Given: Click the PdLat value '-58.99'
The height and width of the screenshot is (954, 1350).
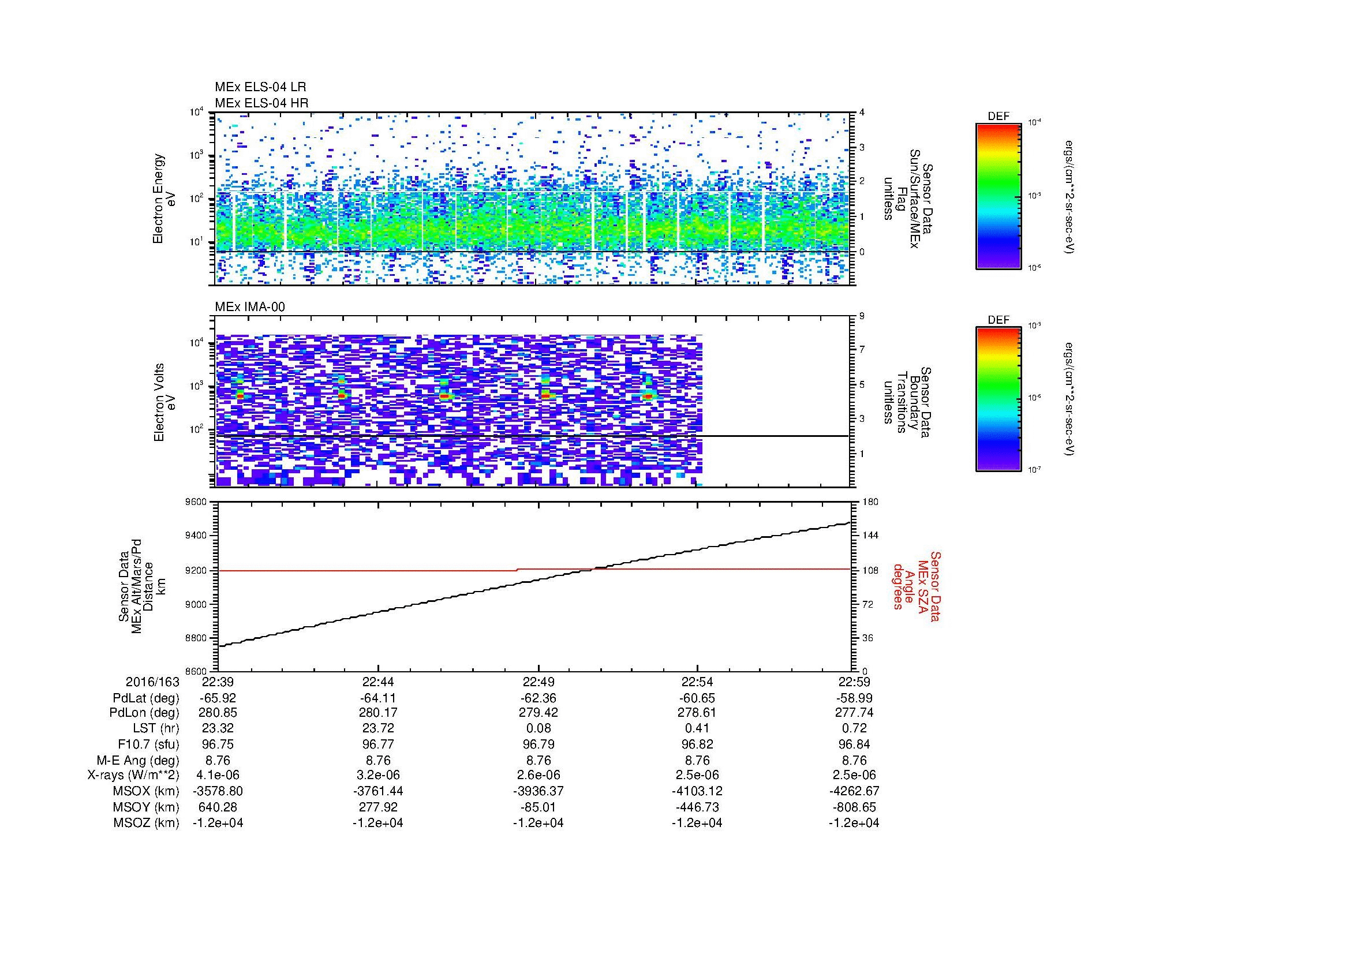Looking at the screenshot, I should 854,698.
